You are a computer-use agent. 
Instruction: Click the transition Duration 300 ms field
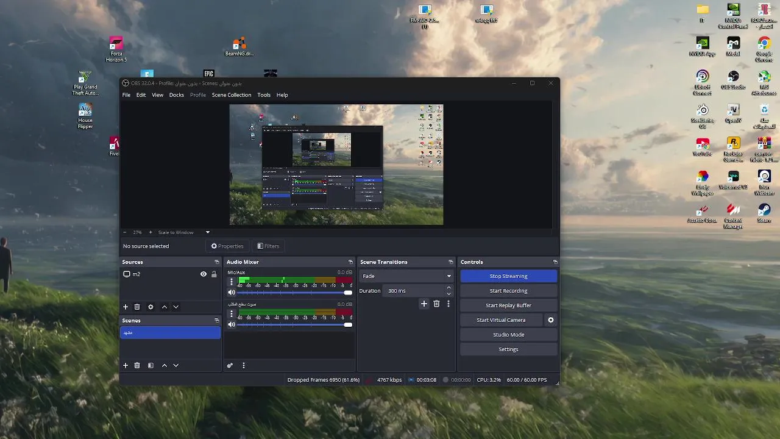tap(414, 291)
